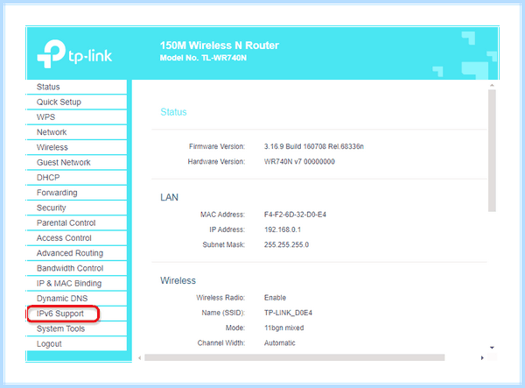Click the vertical scrollbar down arrow
This screenshot has height=388, width=525.
tap(492, 348)
